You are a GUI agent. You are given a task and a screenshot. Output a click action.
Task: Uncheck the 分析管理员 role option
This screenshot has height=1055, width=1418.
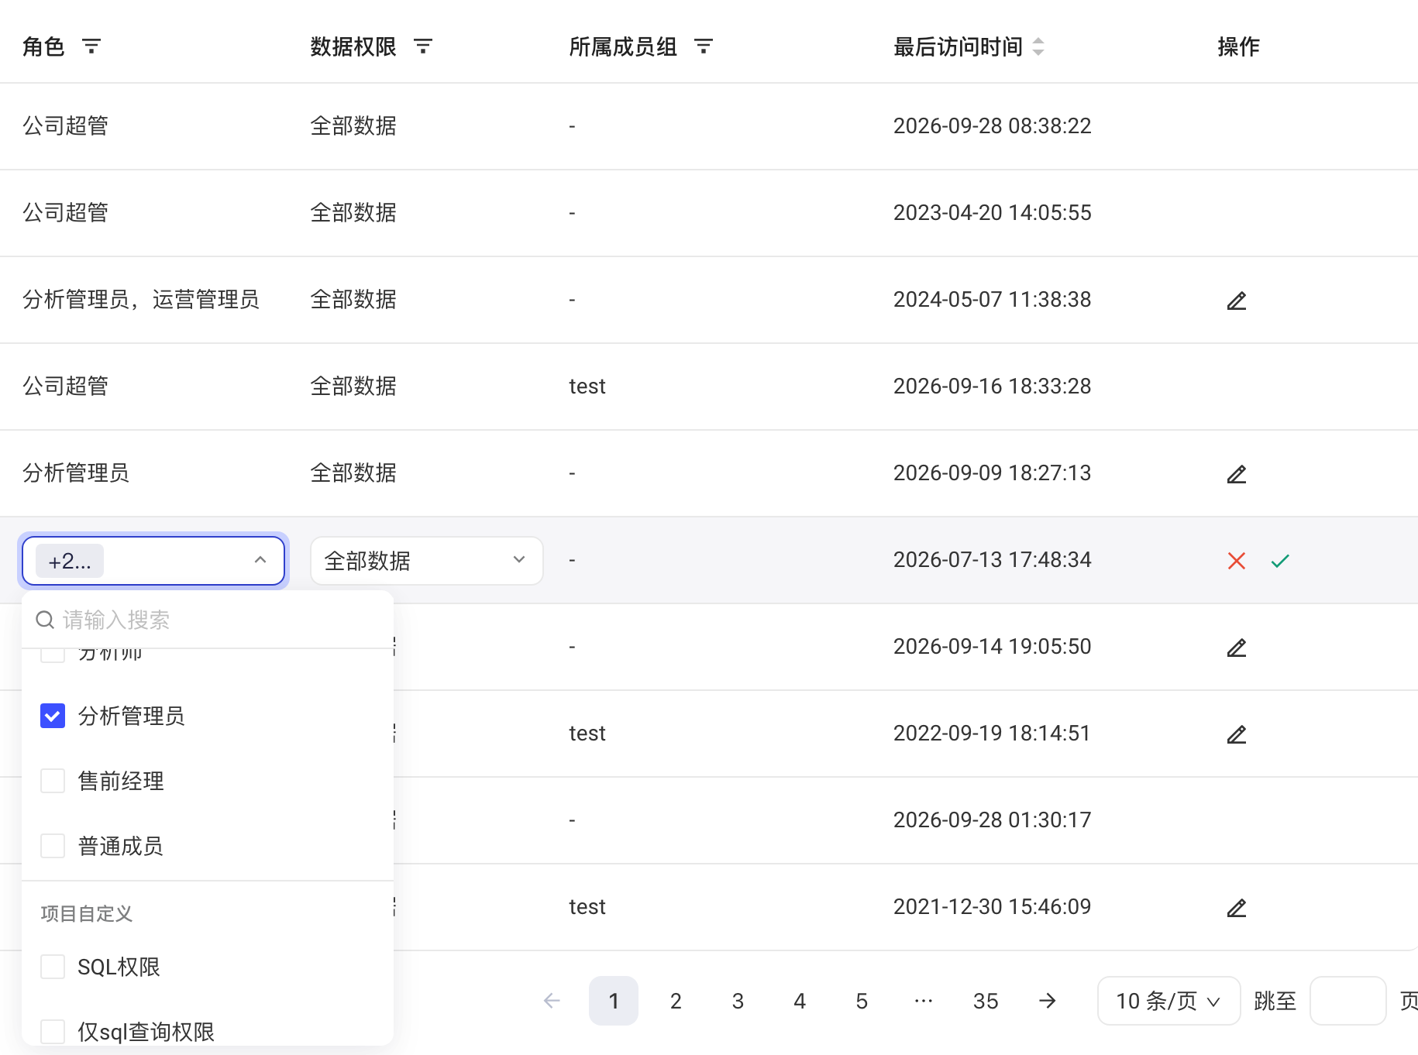(x=53, y=716)
